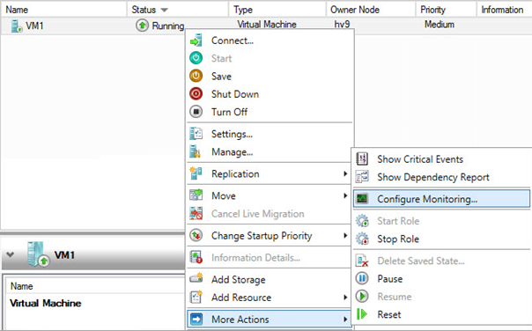Click the Show Dependency Report icon
This screenshot has width=532, height=331.
[x=362, y=177]
